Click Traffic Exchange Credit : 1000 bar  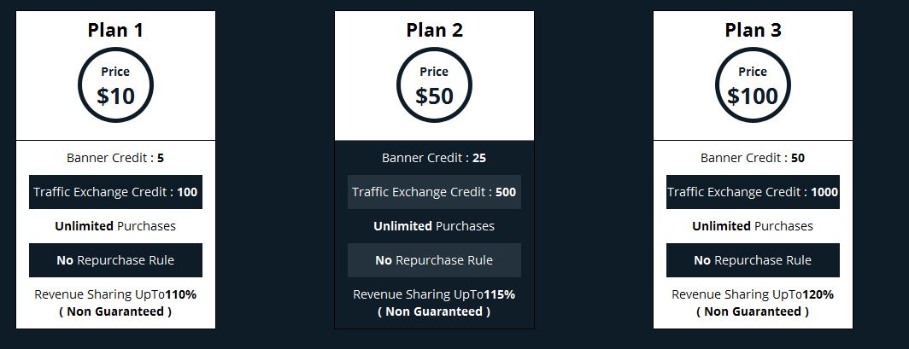753,192
